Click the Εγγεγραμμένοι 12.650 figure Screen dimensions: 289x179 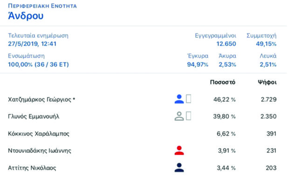coord(226,44)
